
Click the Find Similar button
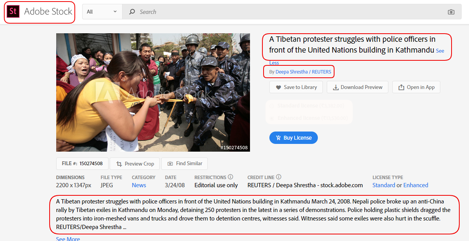tap(184, 164)
